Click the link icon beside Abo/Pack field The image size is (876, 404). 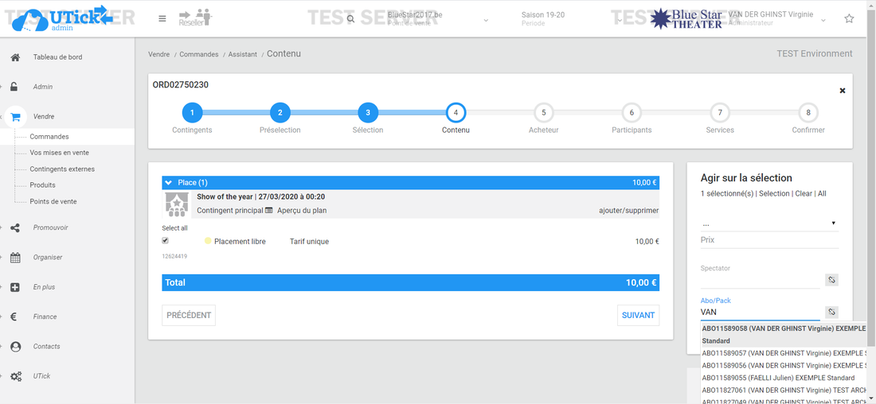(831, 313)
